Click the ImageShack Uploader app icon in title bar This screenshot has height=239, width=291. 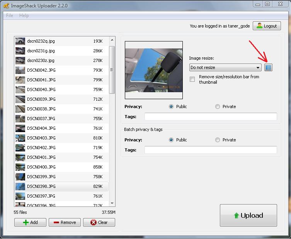[x=6, y=5]
